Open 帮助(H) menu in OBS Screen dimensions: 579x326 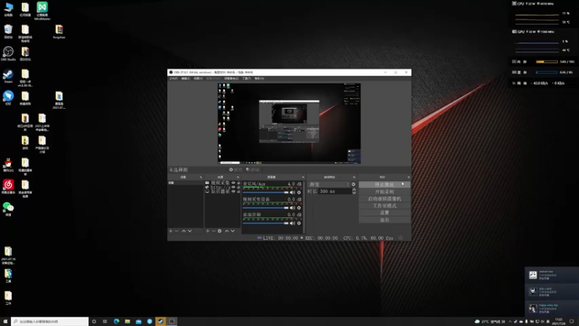pos(259,78)
